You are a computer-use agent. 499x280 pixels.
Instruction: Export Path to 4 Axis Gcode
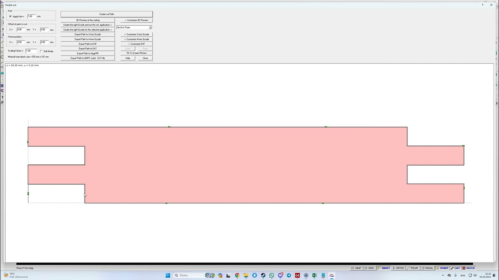[x=88, y=39]
